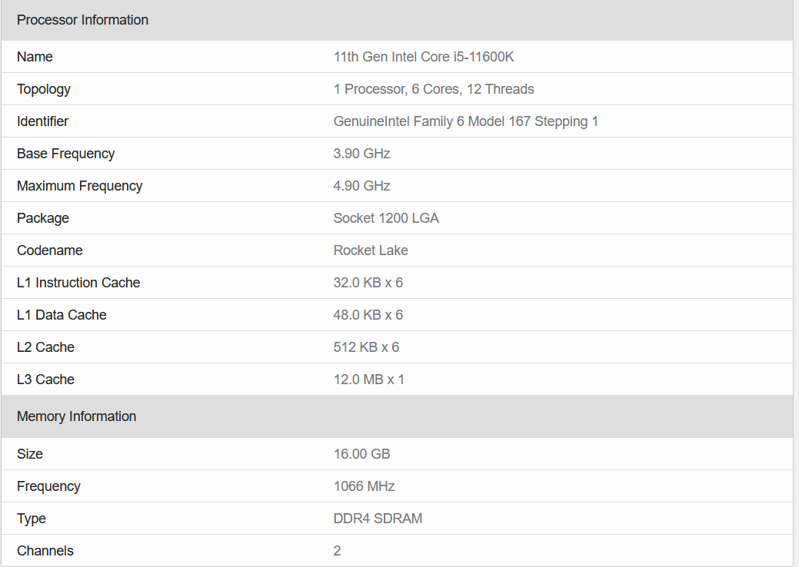Click the 'Package' row label
Image resolution: width=799 pixels, height=567 pixels.
pos(43,218)
